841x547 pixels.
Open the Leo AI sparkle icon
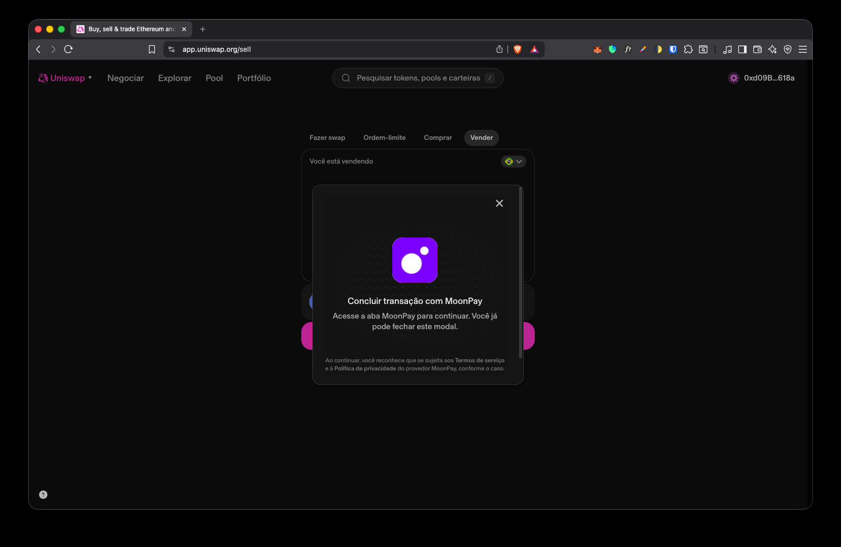click(773, 49)
